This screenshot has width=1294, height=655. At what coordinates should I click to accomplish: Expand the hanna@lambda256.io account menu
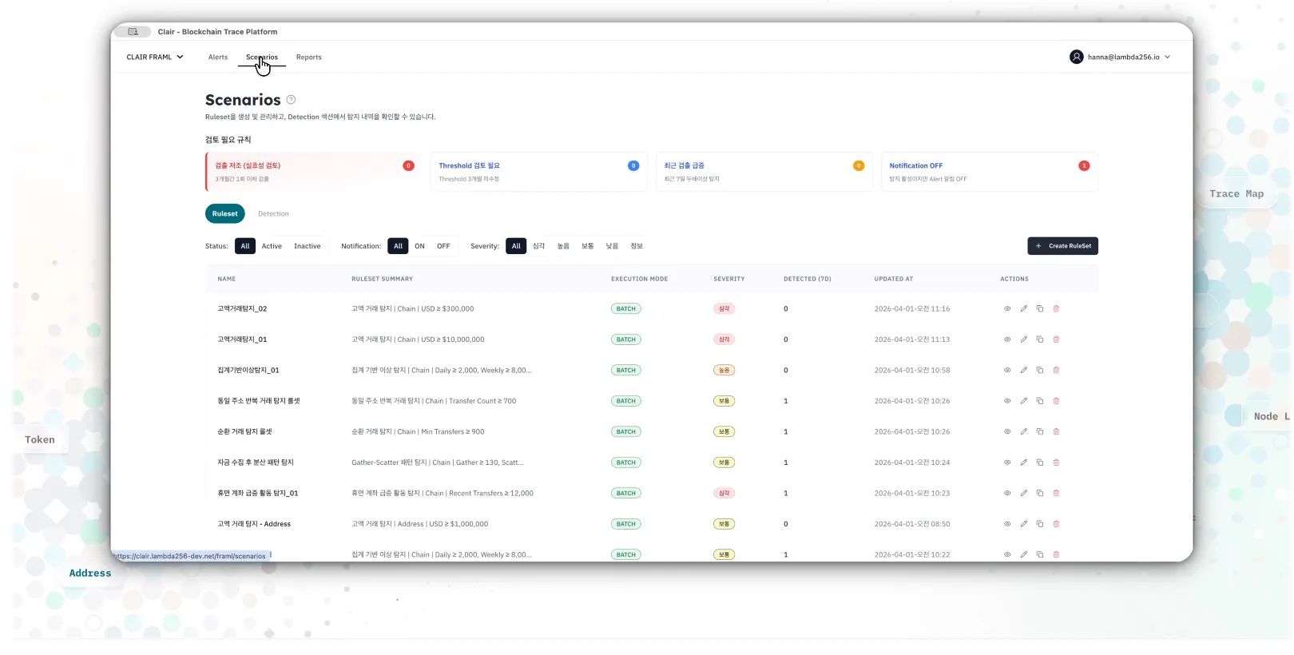pyautogui.click(x=1128, y=57)
